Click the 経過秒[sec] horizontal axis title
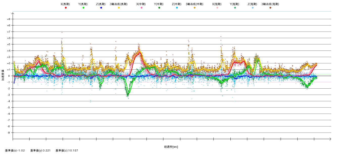Image resolution: width=341 pixels, height=154 pixels. [x=171, y=147]
